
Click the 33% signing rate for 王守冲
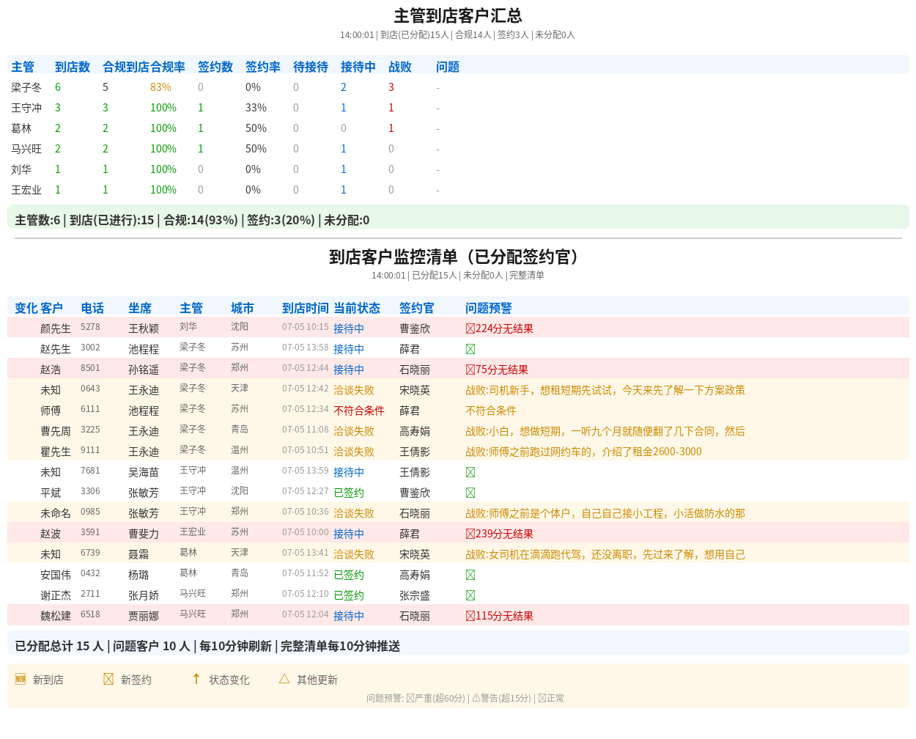point(256,108)
